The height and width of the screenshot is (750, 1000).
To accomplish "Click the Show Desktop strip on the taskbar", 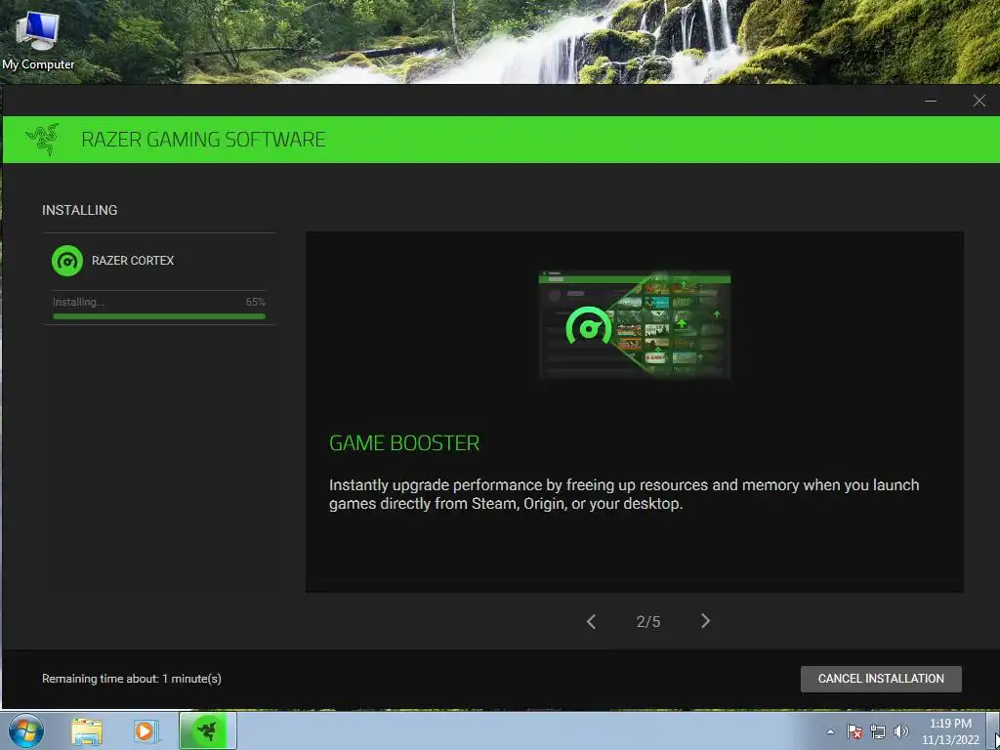I will 994,730.
